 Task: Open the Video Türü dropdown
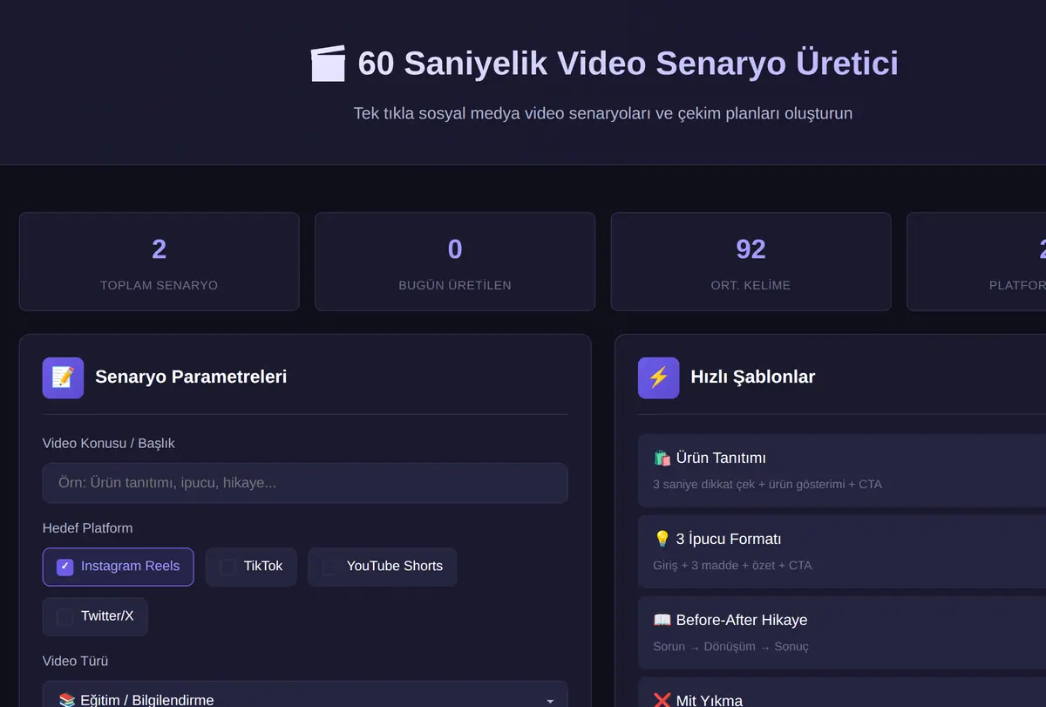[x=305, y=695]
